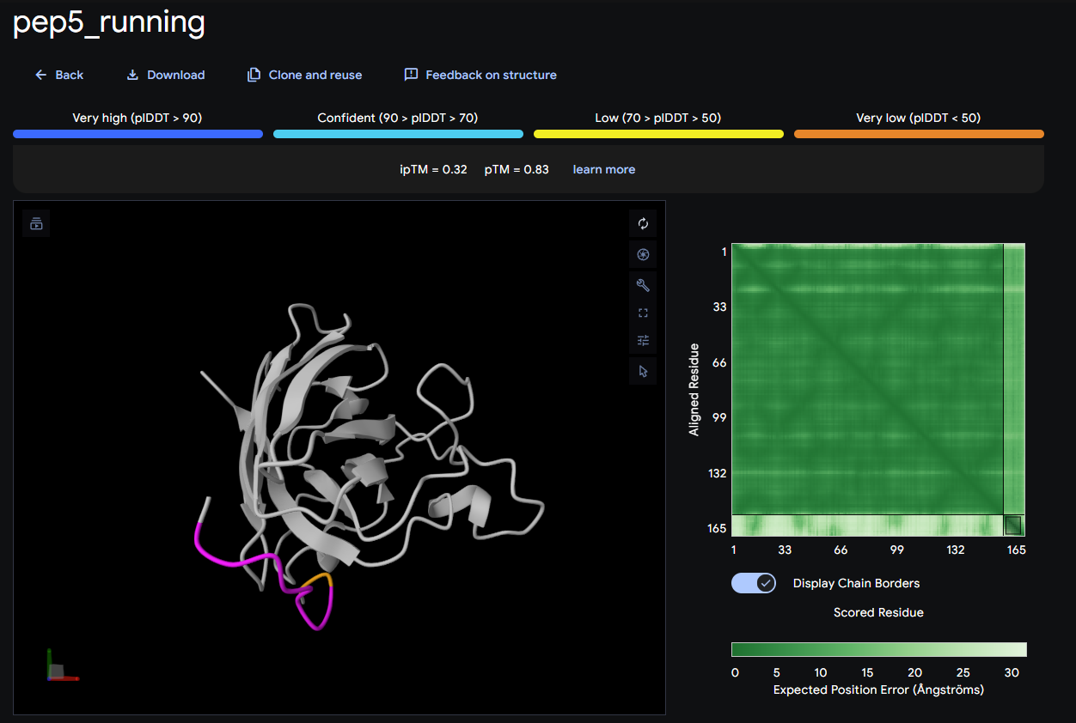Viewport: 1076px width, 723px height.
Task: Reset the 3D viewer camera
Action: click(x=643, y=223)
